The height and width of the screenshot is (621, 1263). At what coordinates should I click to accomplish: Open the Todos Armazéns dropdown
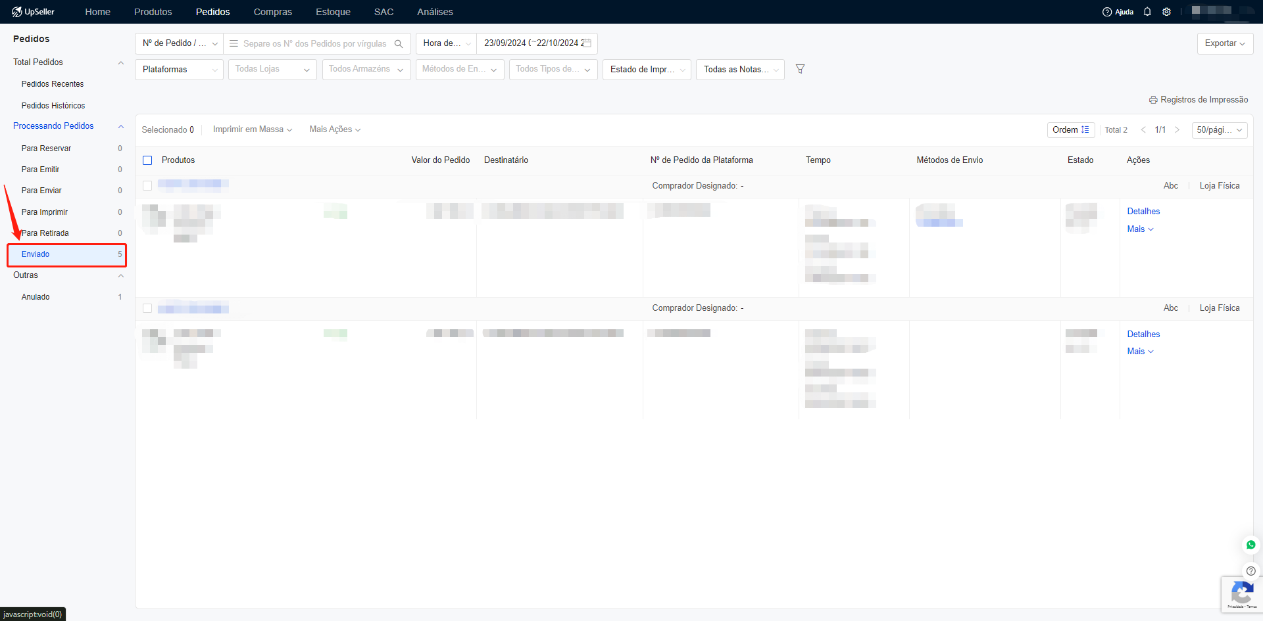(366, 70)
